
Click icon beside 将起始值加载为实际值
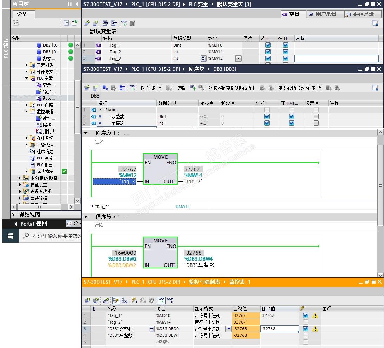click(329, 88)
